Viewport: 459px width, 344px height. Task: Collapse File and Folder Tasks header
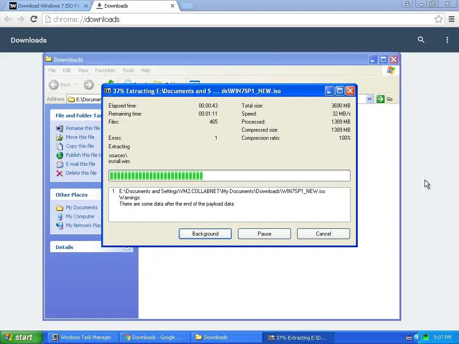coord(76,116)
